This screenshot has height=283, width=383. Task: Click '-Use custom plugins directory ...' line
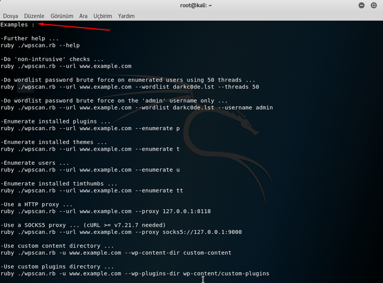coord(57,267)
